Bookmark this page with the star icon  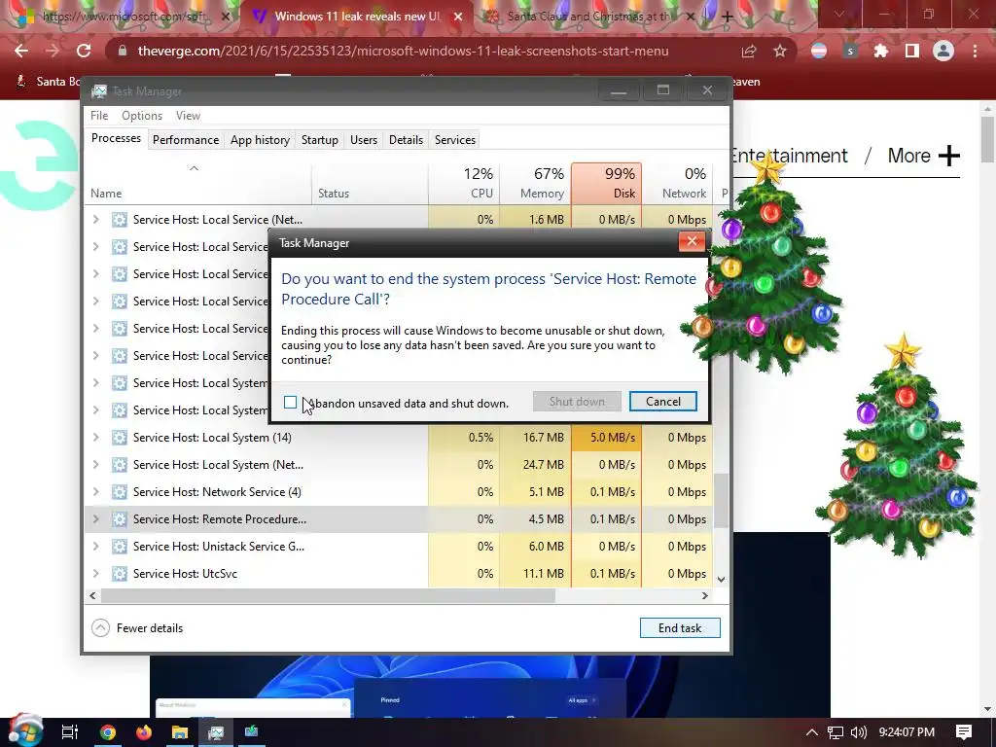[780, 51]
